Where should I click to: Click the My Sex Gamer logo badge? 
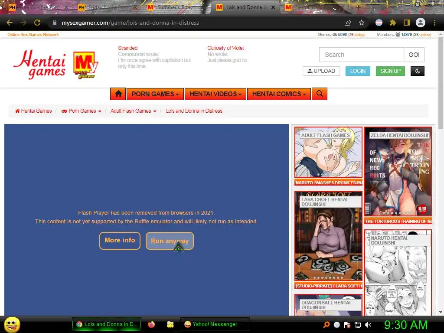point(85,65)
